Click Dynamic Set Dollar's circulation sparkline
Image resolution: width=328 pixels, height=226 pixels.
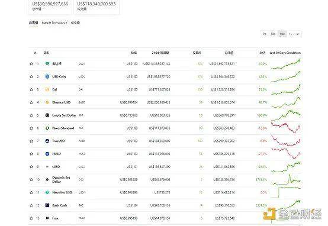pos(286,179)
